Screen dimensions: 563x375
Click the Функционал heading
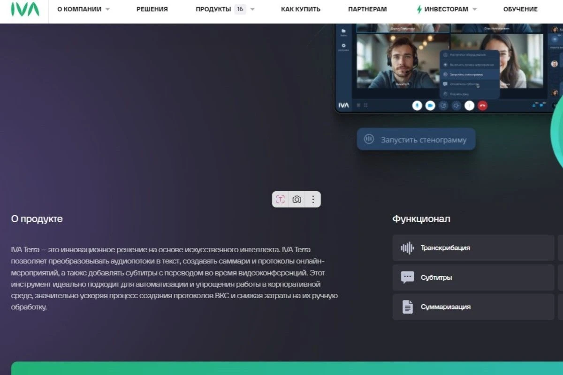coord(421,219)
